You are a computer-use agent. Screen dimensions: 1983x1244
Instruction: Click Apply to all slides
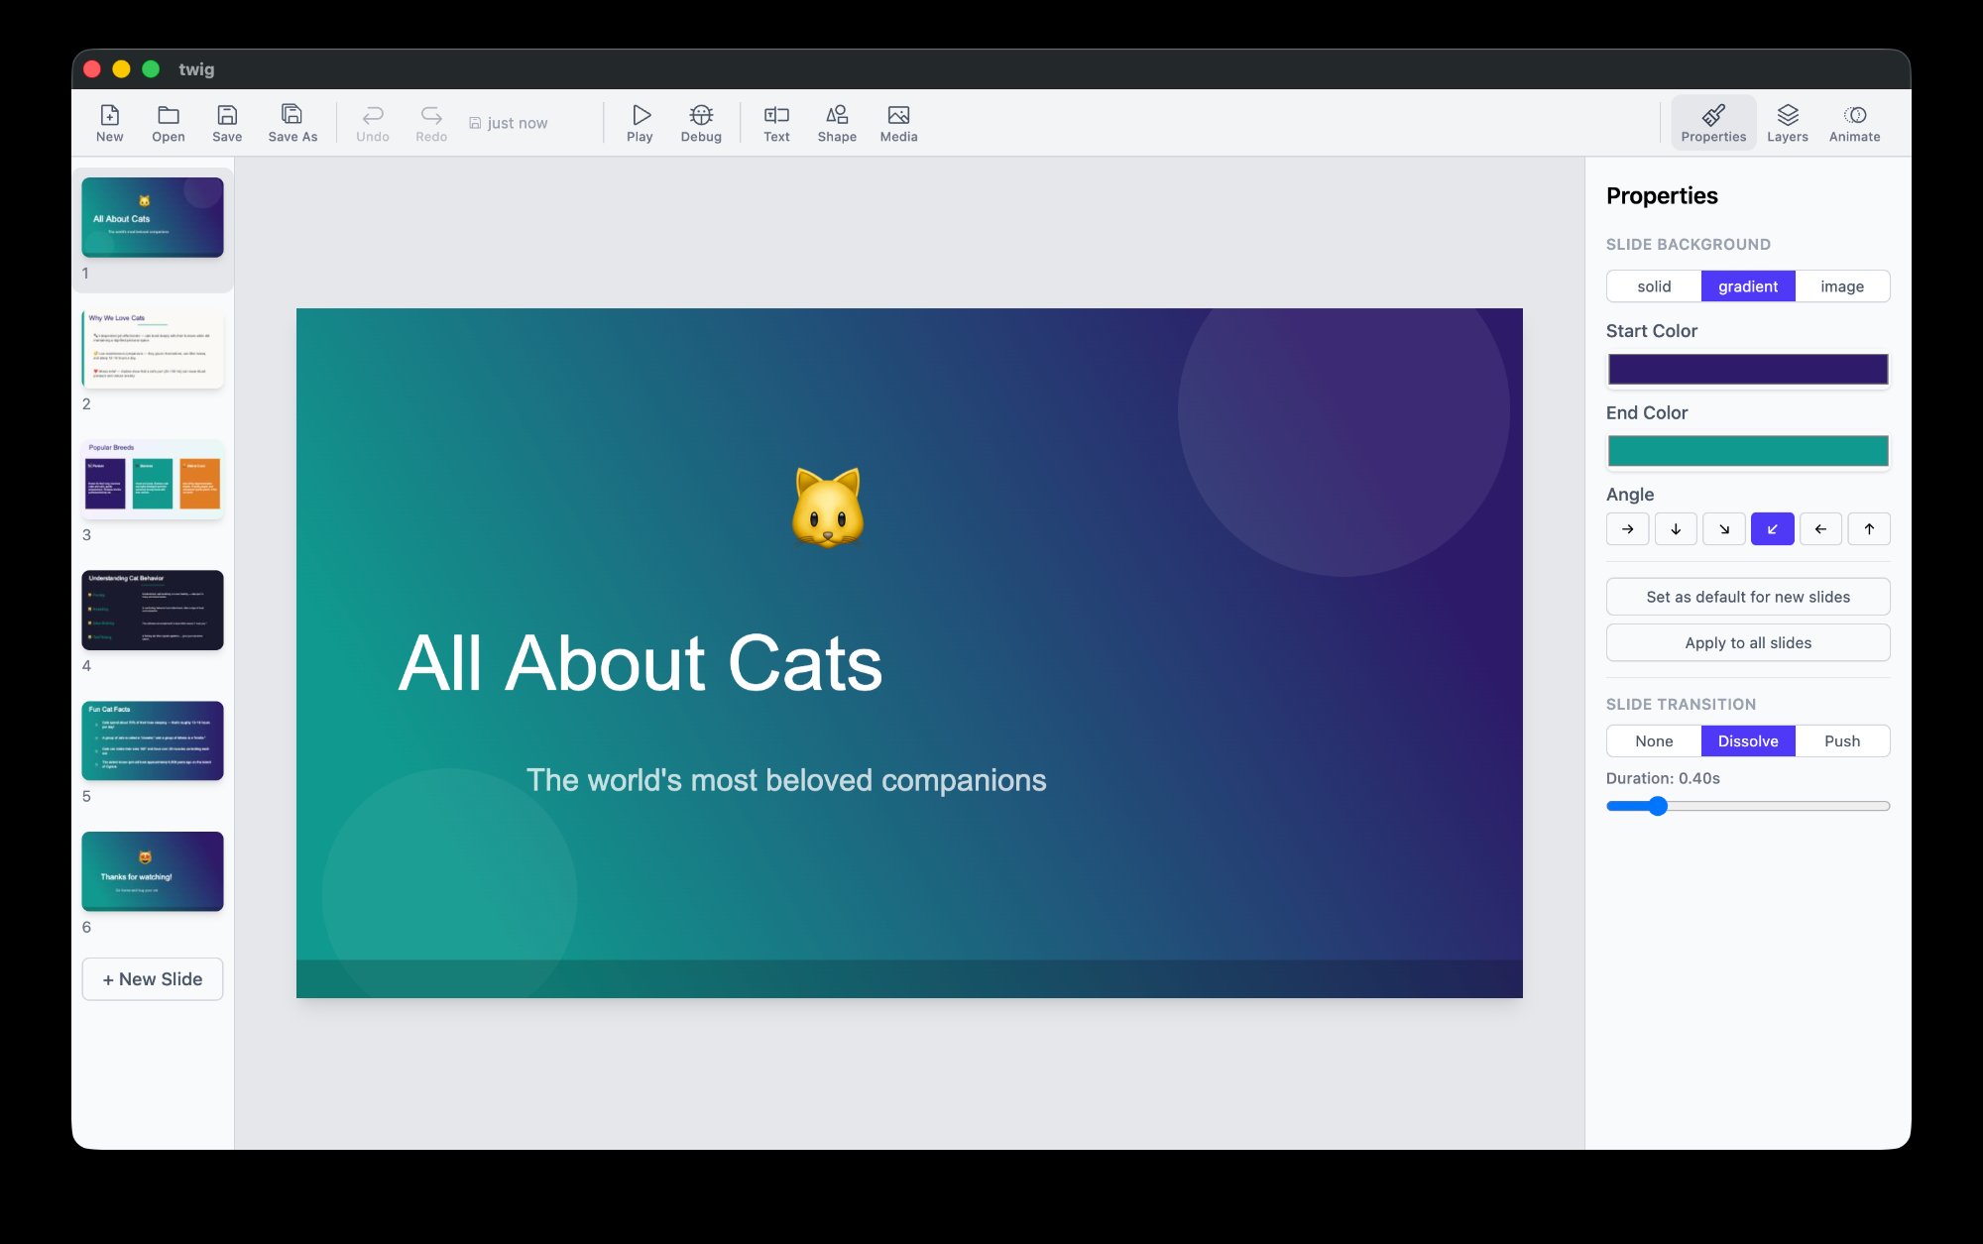click(1747, 642)
